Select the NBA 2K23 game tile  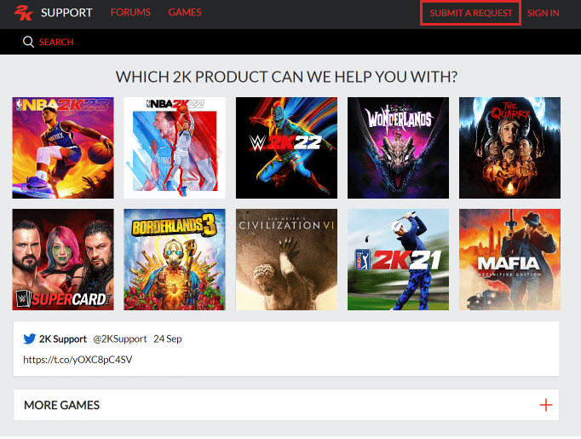click(x=63, y=148)
